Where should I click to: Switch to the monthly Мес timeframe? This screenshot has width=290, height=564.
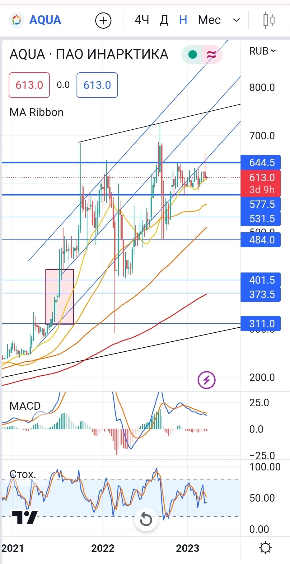click(x=209, y=20)
